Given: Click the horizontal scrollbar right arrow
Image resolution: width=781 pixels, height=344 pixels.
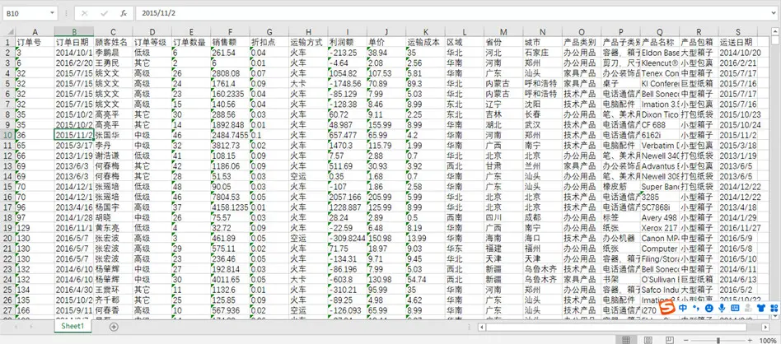Looking at the screenshot, I should [765, 327].
